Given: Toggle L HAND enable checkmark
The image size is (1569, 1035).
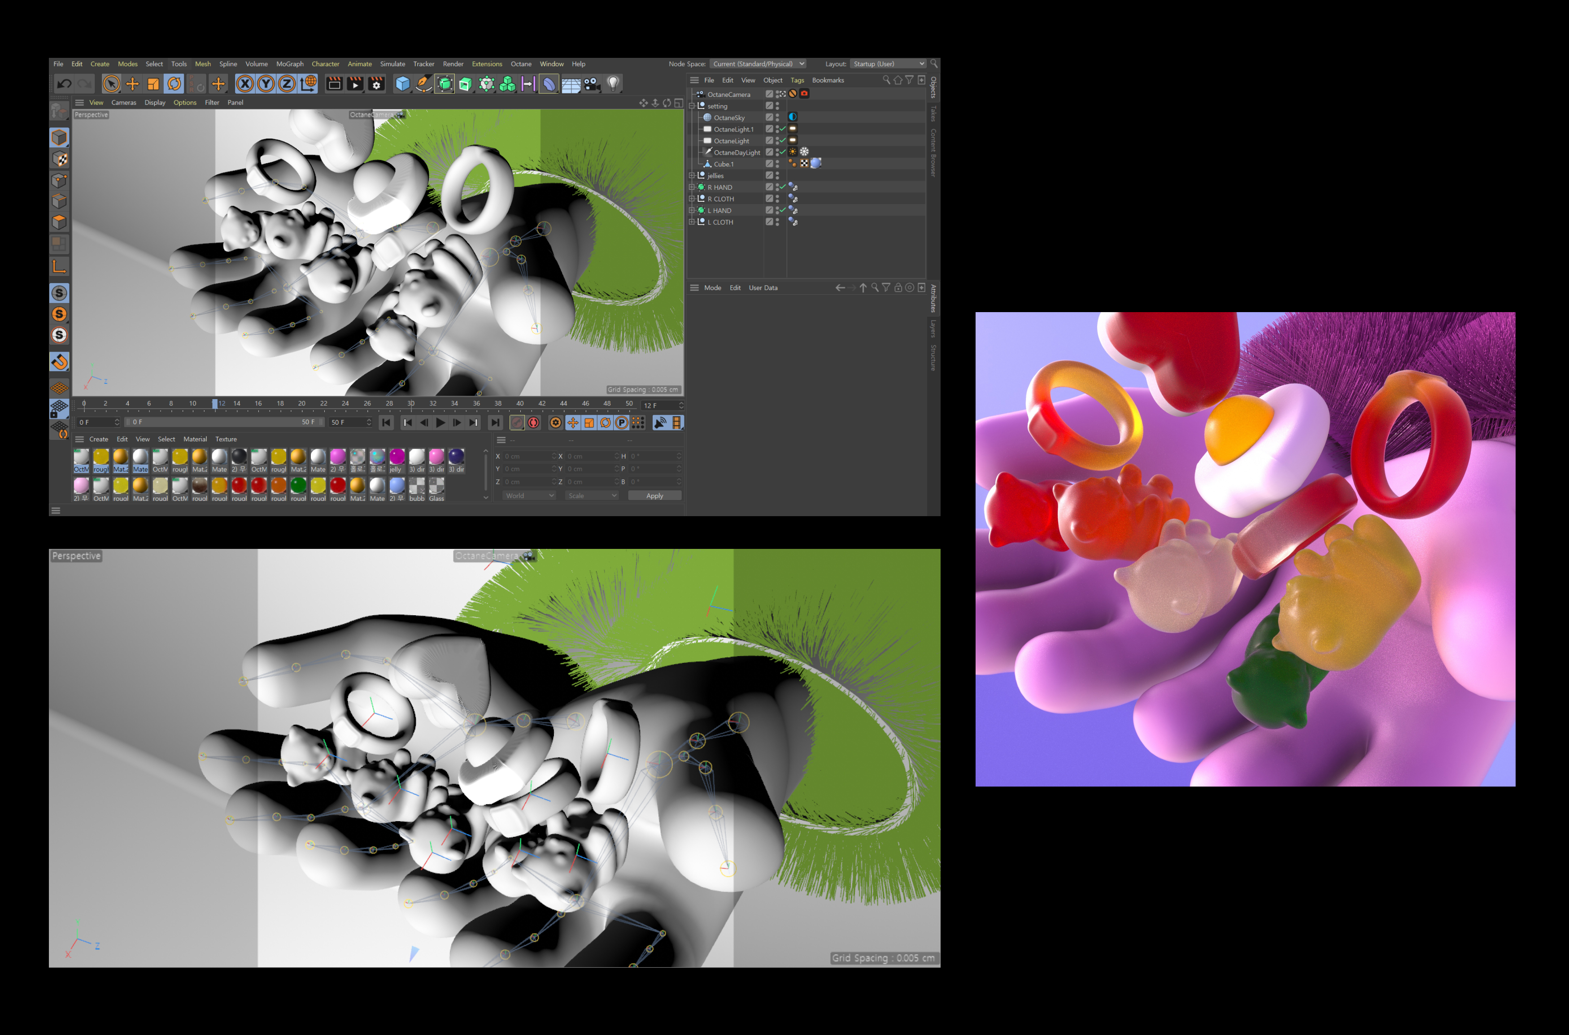Looking at the screenshot, I should [x=783, y=210].
